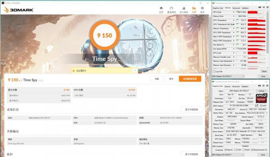Image resolution: width=270 pixels, height=157 pixels.
Task: Click the GPU Load red history graph
Action: pyautogui.click(x=256, y=53)
